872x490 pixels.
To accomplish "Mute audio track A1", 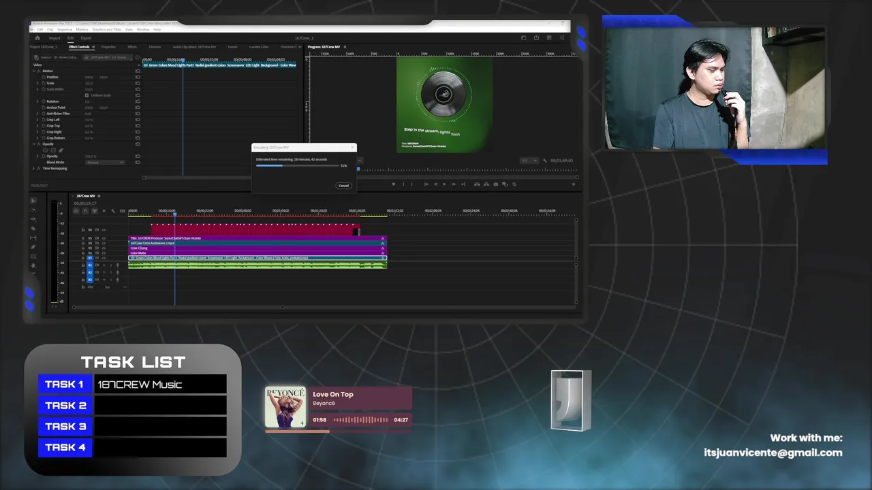I will coord(104,265).
